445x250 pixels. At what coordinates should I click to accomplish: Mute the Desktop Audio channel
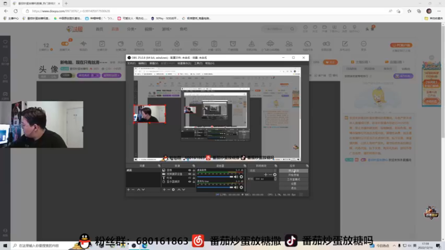pyautogui.click(x=236, y=177)
